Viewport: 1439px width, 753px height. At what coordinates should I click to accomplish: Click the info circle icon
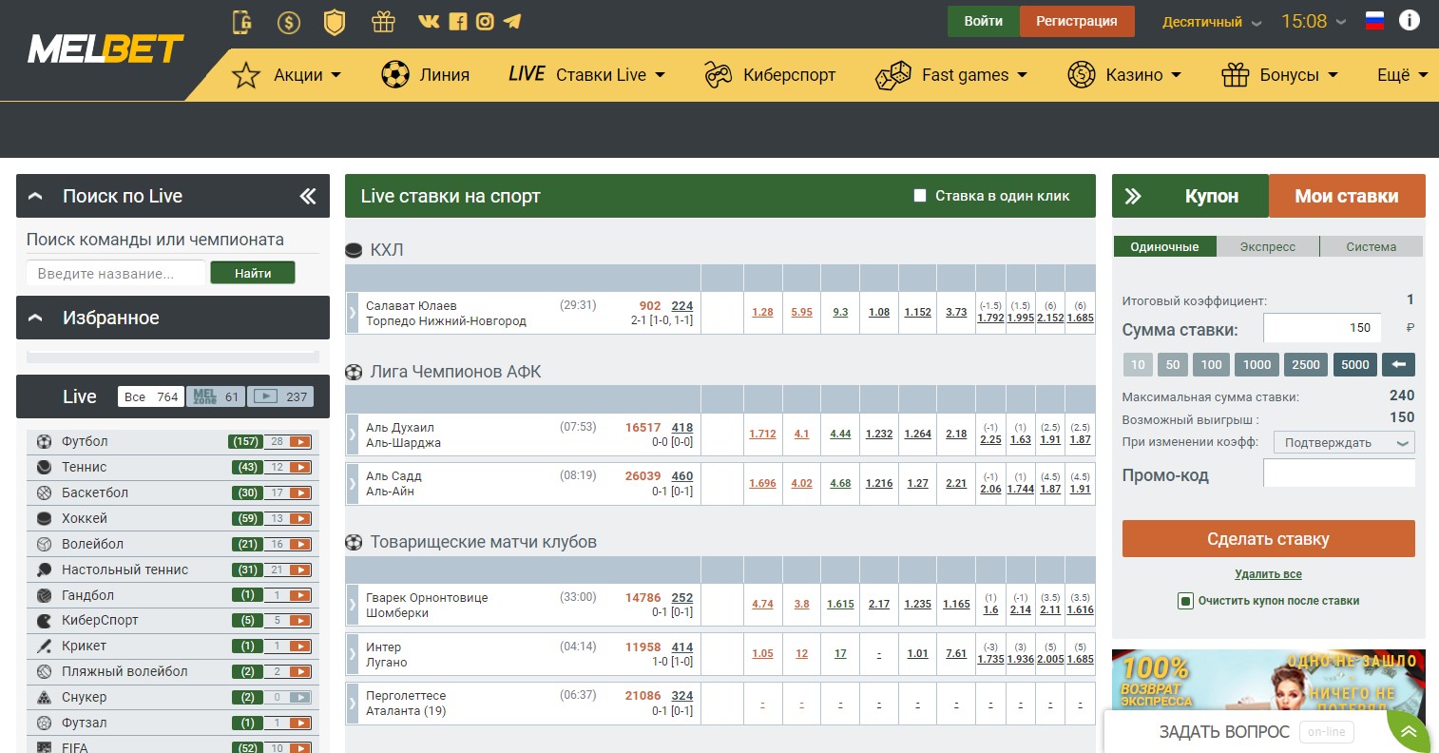tap(1410, 20)
